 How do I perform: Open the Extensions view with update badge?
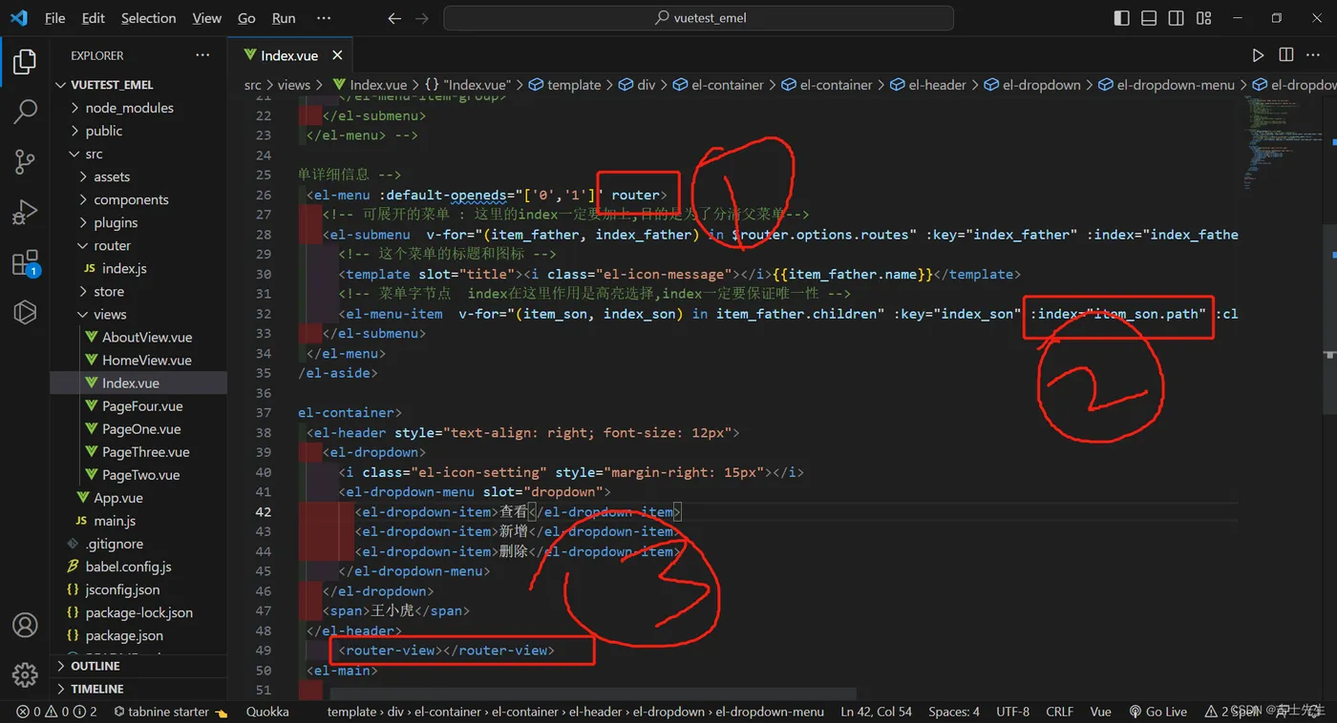tap(25, 262)
